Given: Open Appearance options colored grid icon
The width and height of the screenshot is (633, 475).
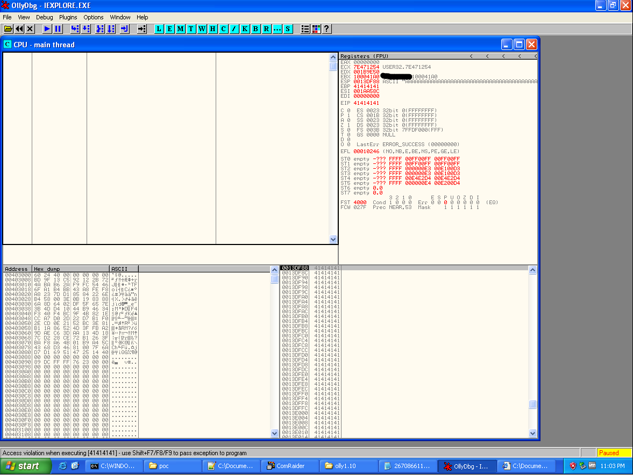Looking at the screenshot, I should click(x=316, y=28).
